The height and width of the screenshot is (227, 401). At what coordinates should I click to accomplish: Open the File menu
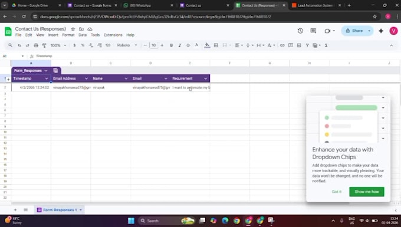tap(18, 35)
